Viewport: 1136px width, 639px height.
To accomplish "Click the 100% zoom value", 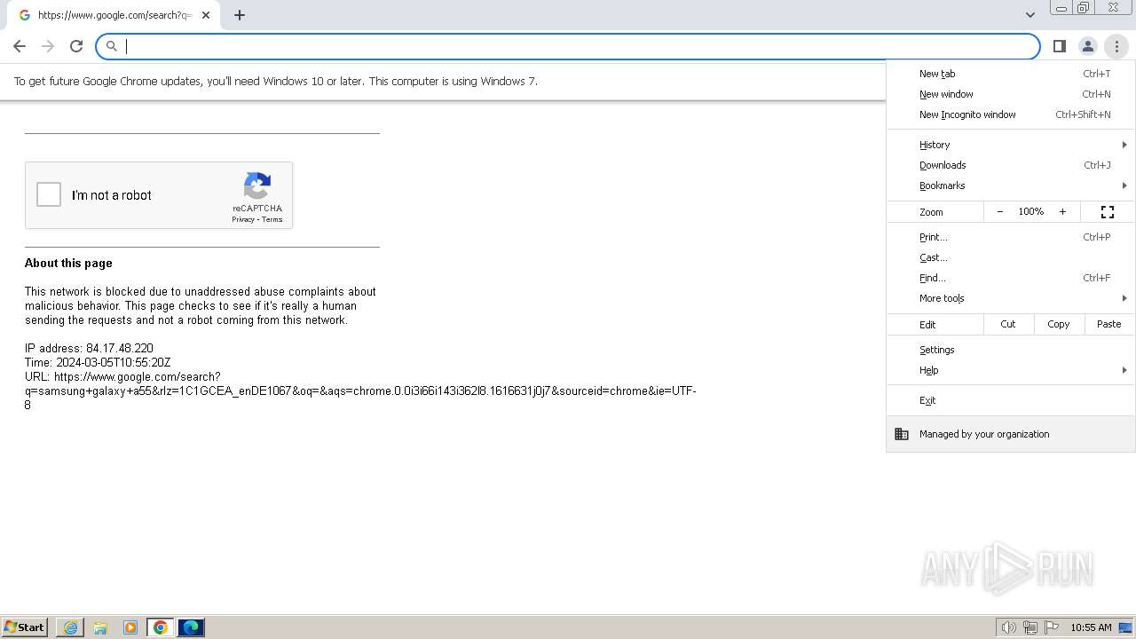I will [x=1030, y=211].
